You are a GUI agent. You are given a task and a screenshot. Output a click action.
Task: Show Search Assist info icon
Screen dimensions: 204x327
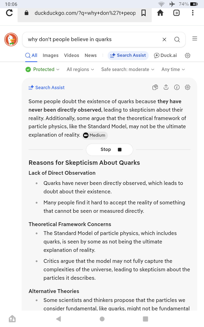click(177, 87)
